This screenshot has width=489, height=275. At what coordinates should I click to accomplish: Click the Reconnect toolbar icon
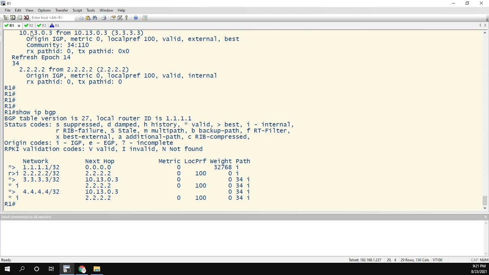(x=19, y=18)
